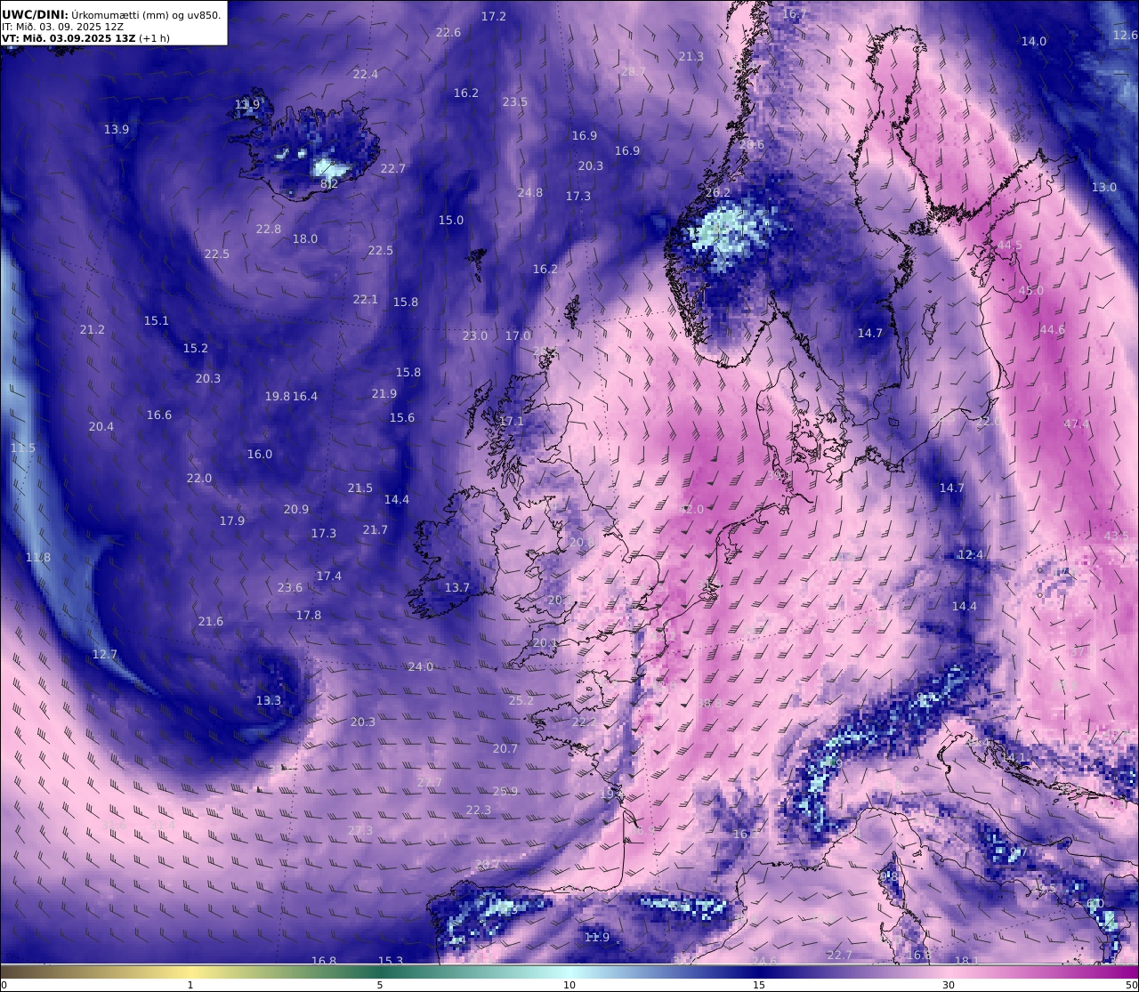
Task: Click the 26.2 value over Norway
Action: pos(718,192)
